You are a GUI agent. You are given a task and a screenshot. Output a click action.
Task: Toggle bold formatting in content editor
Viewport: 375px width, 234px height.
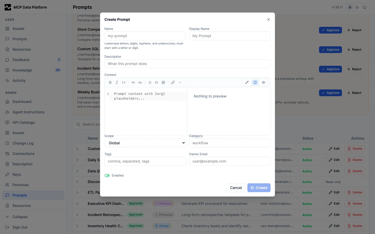point(110,82)
